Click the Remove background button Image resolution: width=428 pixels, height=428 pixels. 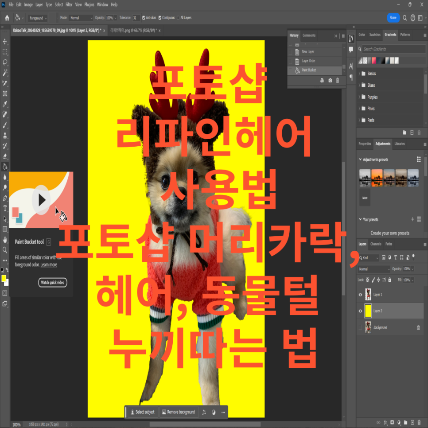point(179,412)
